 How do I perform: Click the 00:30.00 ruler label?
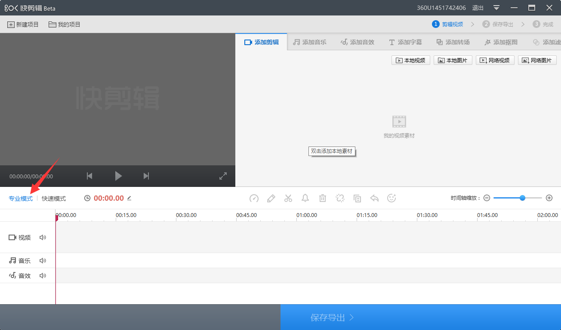point(186,215)
